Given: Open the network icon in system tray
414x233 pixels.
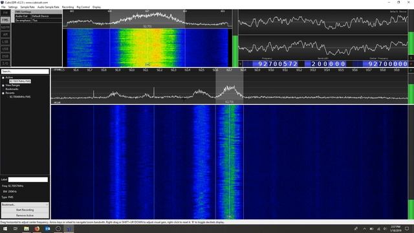Looking at the screenshot, I should [378, 228].
